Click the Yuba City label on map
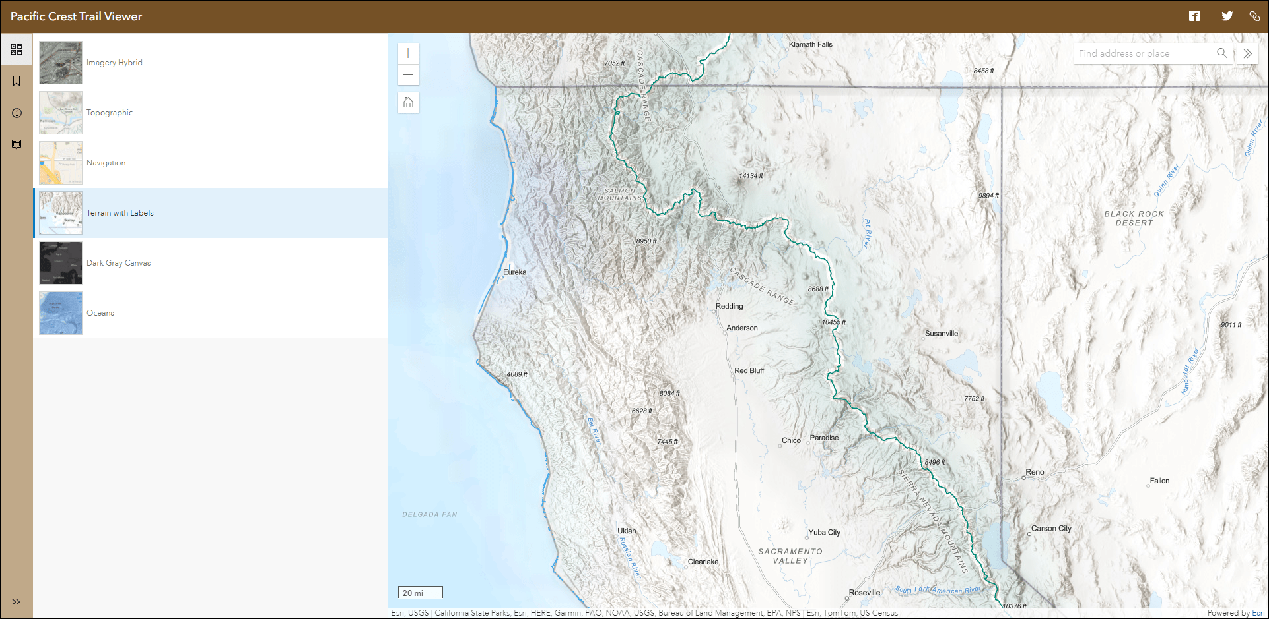 825,533
